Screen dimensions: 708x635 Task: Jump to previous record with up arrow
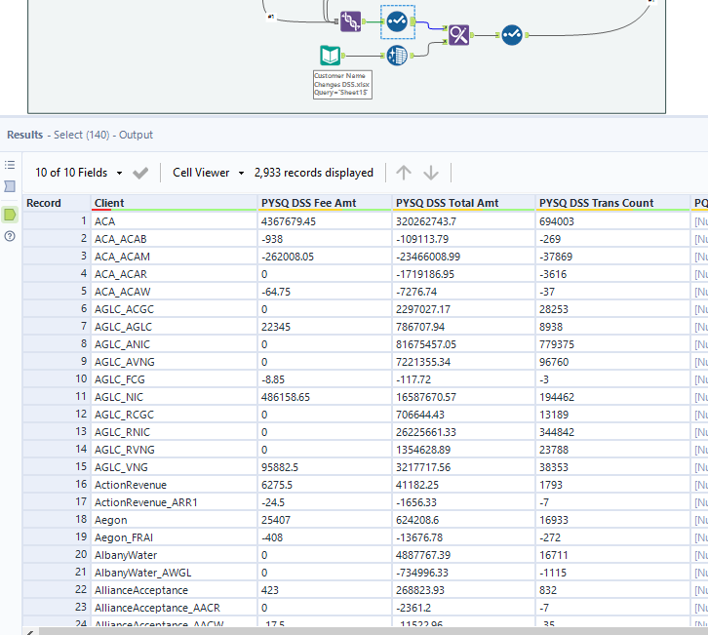pyautogui.click(x=404, y=173)
